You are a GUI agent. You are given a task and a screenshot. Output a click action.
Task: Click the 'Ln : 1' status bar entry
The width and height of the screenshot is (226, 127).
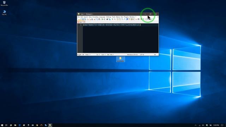click(x=98, y=55)
